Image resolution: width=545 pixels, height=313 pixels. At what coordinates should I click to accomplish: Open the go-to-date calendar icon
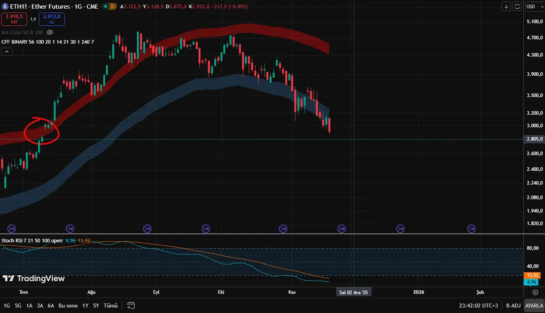(131, 305)
